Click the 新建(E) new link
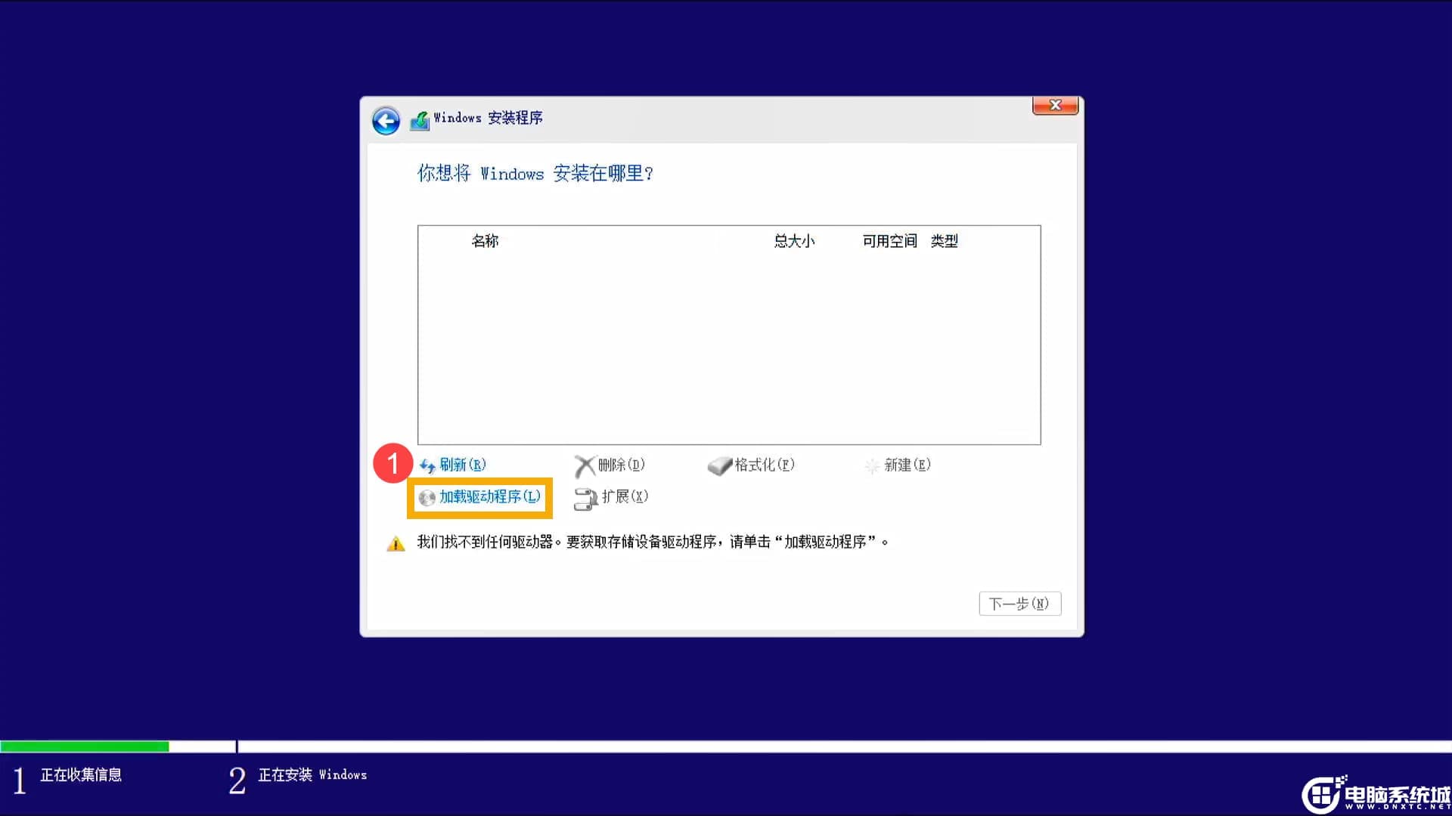The image size is (1452, 816). (907, 465)
